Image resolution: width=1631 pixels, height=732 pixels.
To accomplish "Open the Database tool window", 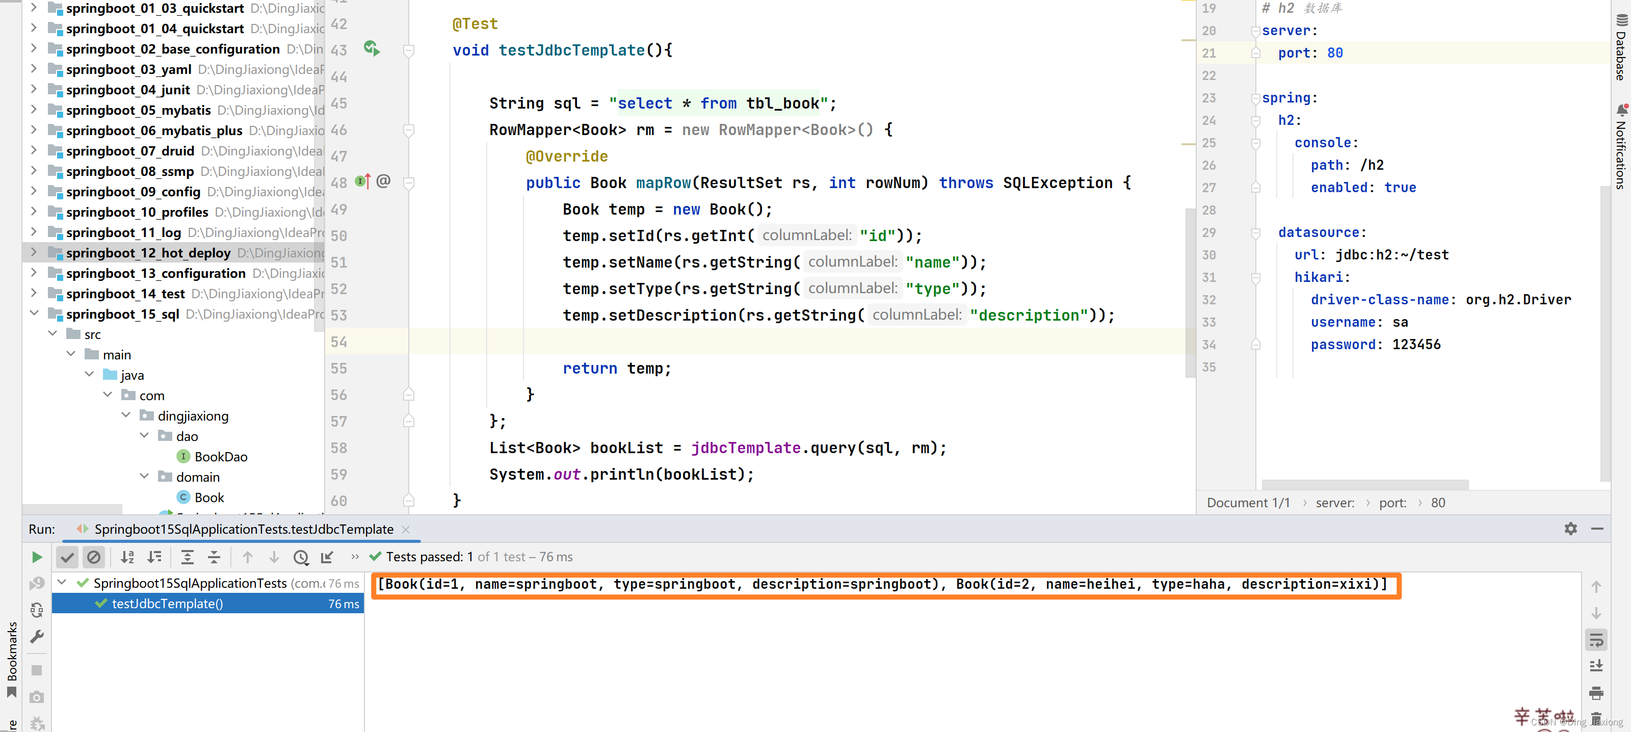I will tap(1621, 47).
